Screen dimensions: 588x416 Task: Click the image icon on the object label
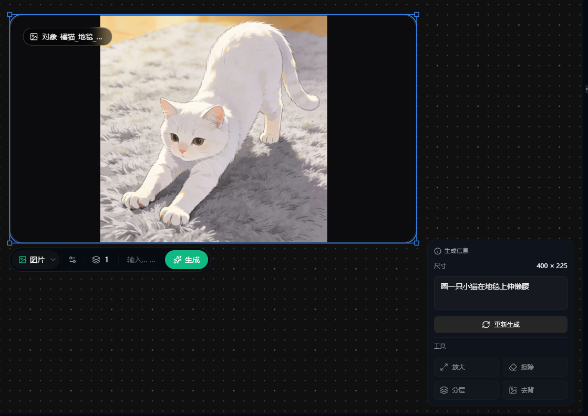(33, 37)
